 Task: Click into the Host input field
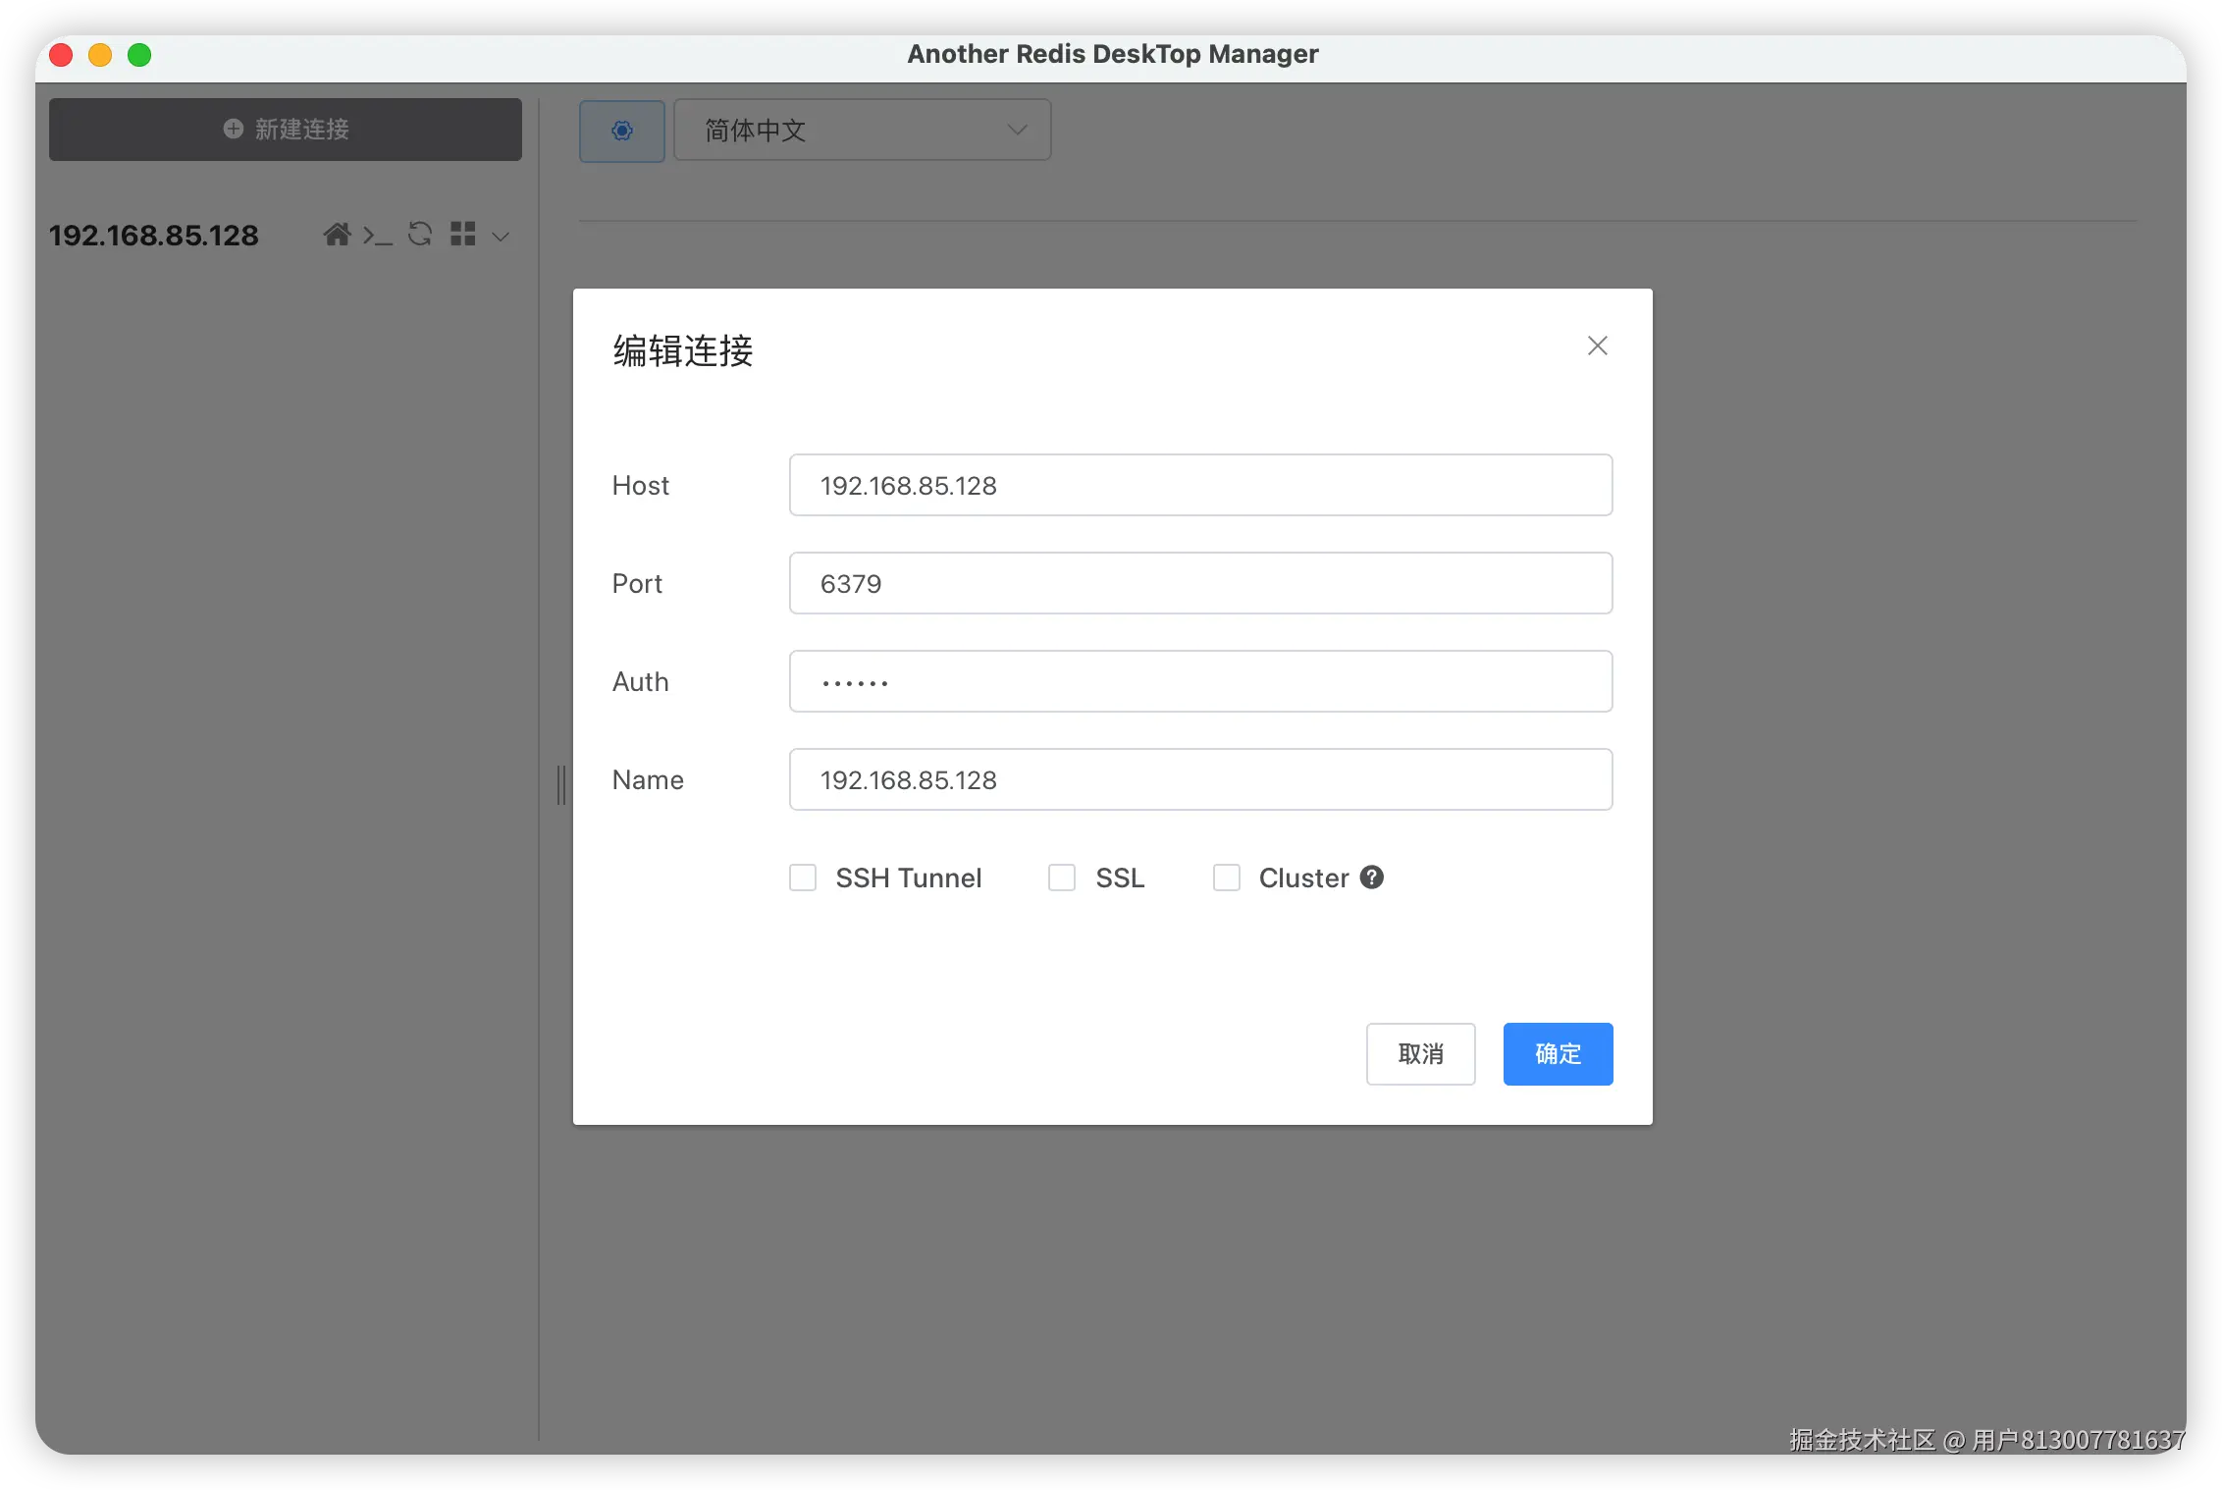[x=1200, y=485]
